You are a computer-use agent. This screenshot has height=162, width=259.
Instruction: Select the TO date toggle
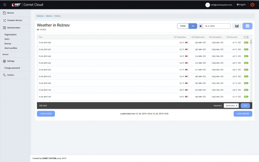coord(192,26)
